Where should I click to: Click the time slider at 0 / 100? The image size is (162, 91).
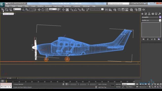pyautogui.click(x=9, y=78)
